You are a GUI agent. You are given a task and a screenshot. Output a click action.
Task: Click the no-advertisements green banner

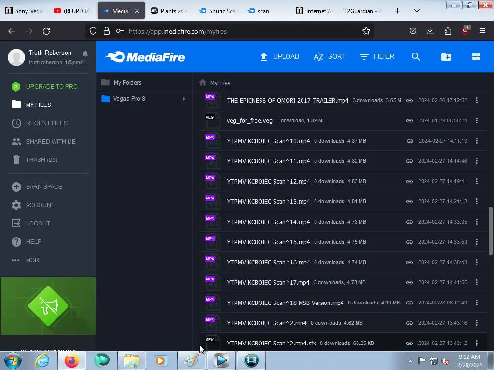point(48,306)
